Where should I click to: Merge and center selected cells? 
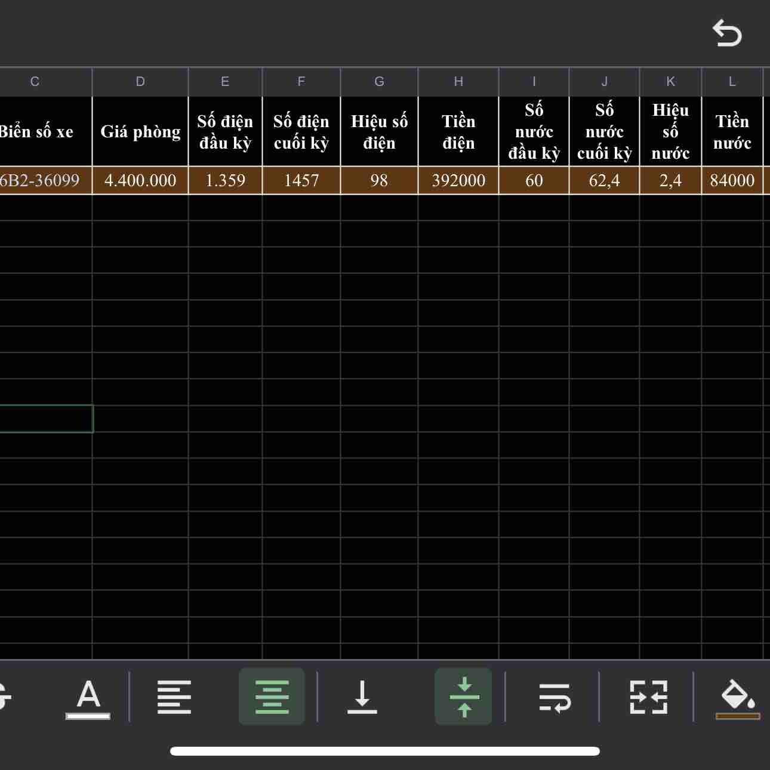coord(648,697)
